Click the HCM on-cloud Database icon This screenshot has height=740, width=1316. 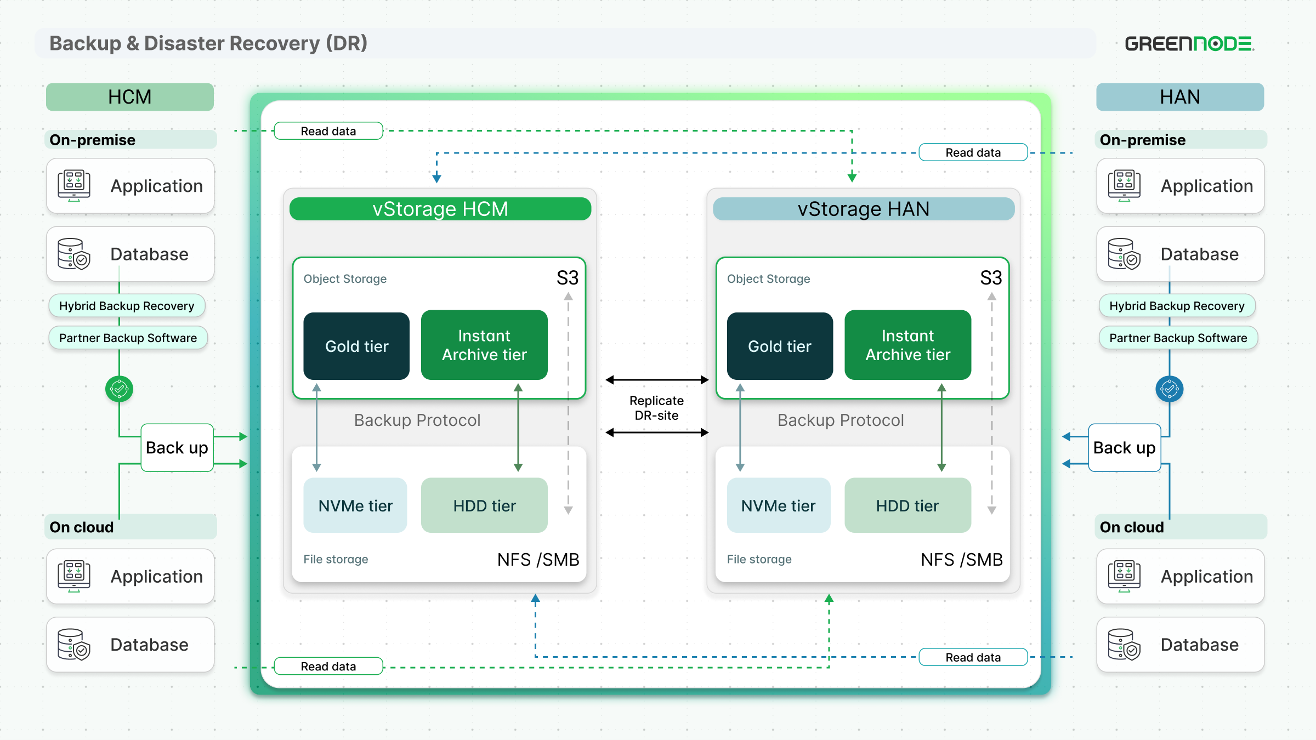[74, 645]
